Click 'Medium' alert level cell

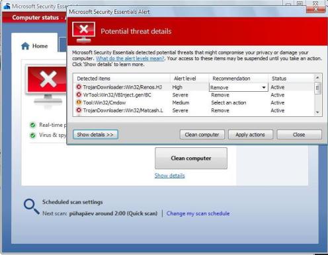pos(181,102)
